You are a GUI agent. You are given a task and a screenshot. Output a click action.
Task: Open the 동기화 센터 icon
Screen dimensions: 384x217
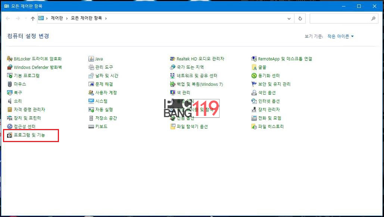(254, 76)
